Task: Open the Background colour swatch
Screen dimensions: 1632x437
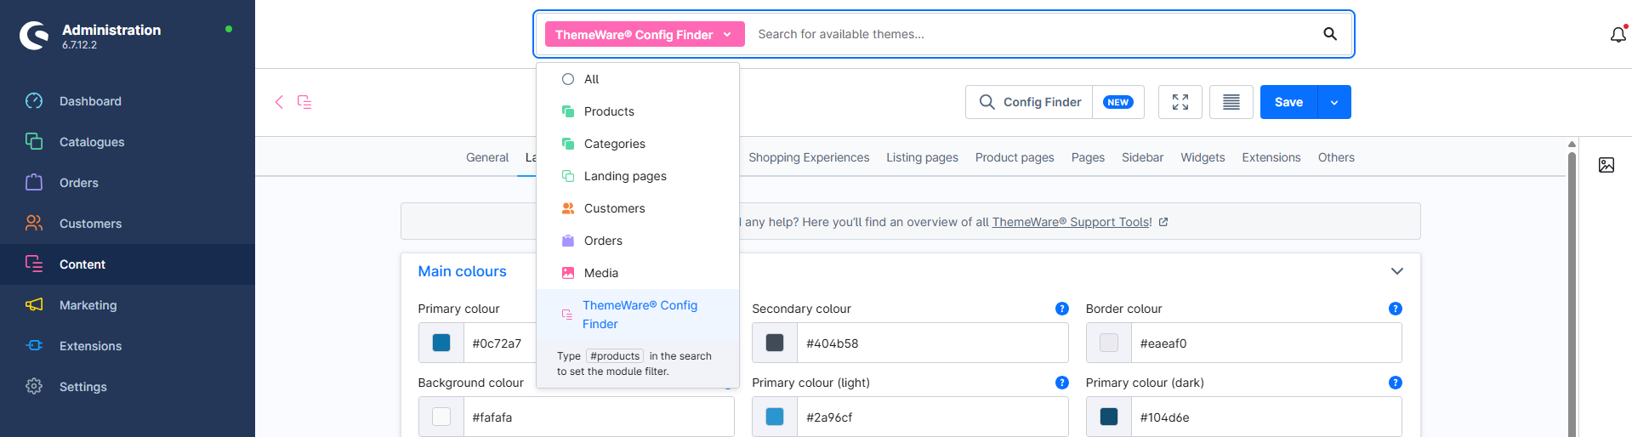Action: coord(441,417)
